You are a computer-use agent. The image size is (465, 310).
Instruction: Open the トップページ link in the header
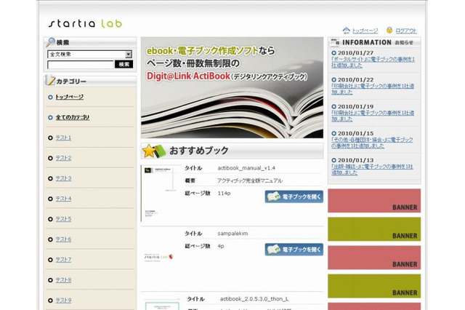tap(365, 31)
